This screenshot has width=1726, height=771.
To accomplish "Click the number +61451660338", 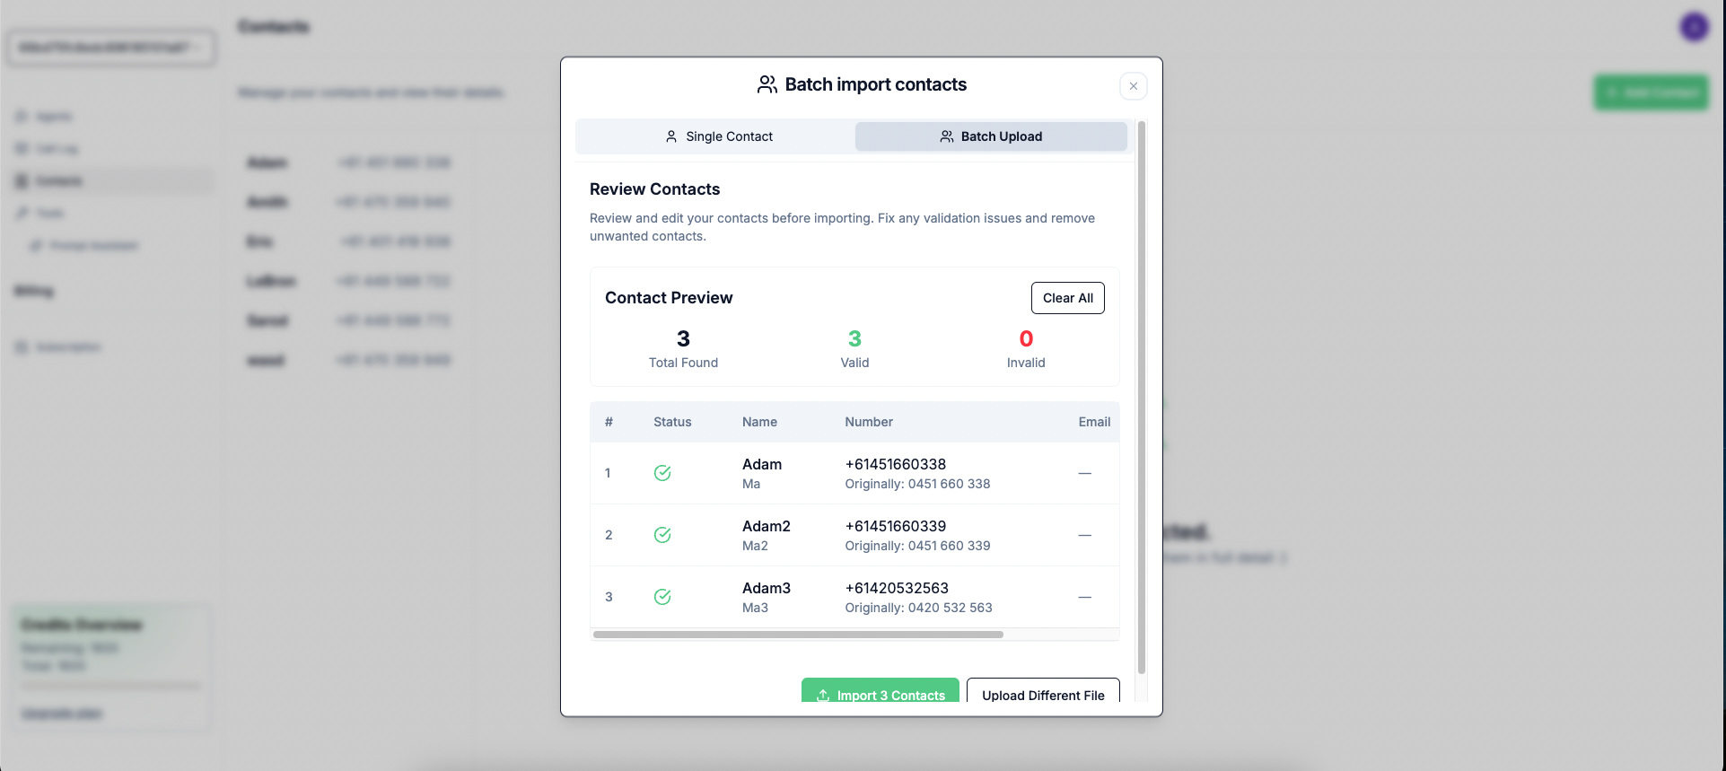I will coord(896,464).
